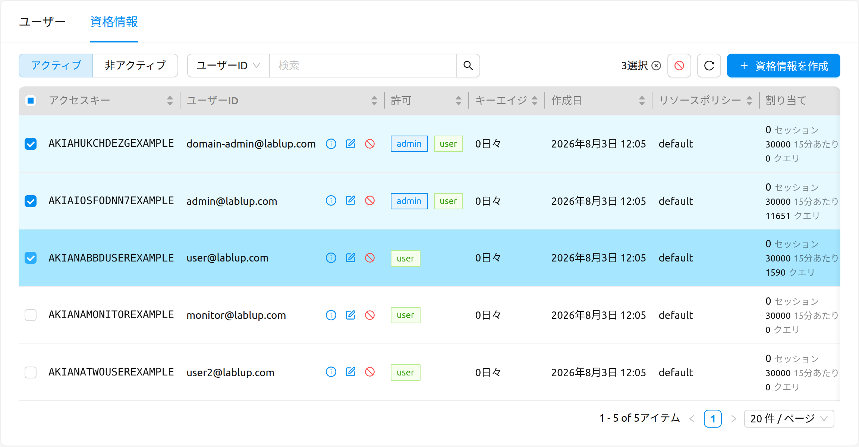This screenshot has width=859, height=447.
Task: Deactivate the domain-admin@lablup.com credential
Action: pos(370,144)
